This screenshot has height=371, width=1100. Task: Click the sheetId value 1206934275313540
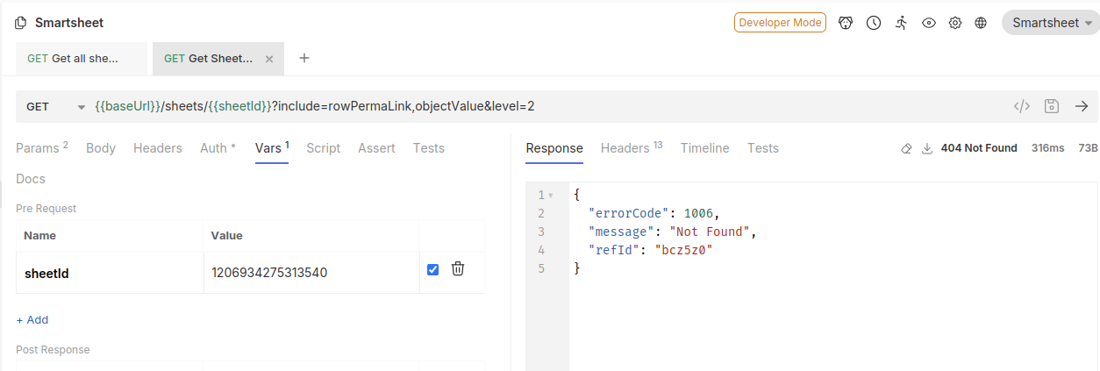click(311, 273)
